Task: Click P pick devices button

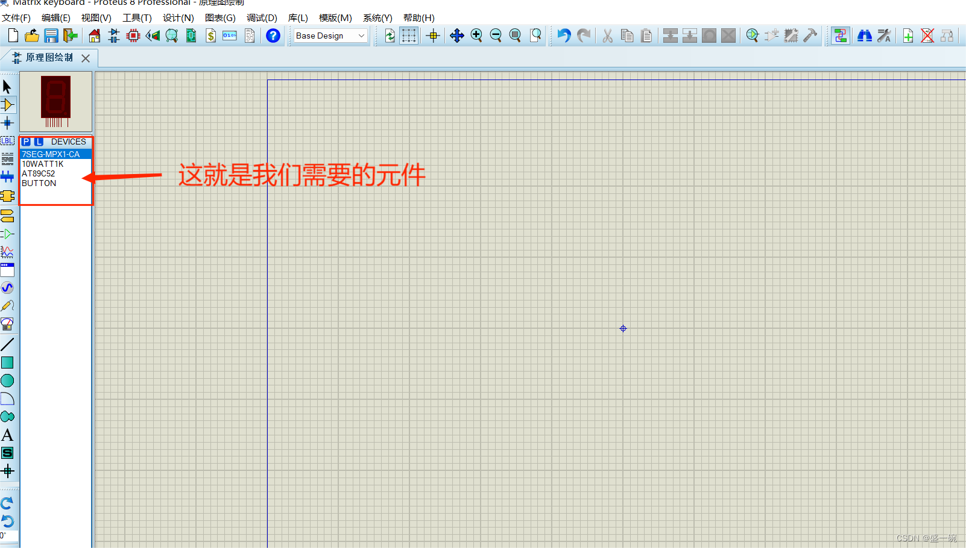Action: point(27,142)
